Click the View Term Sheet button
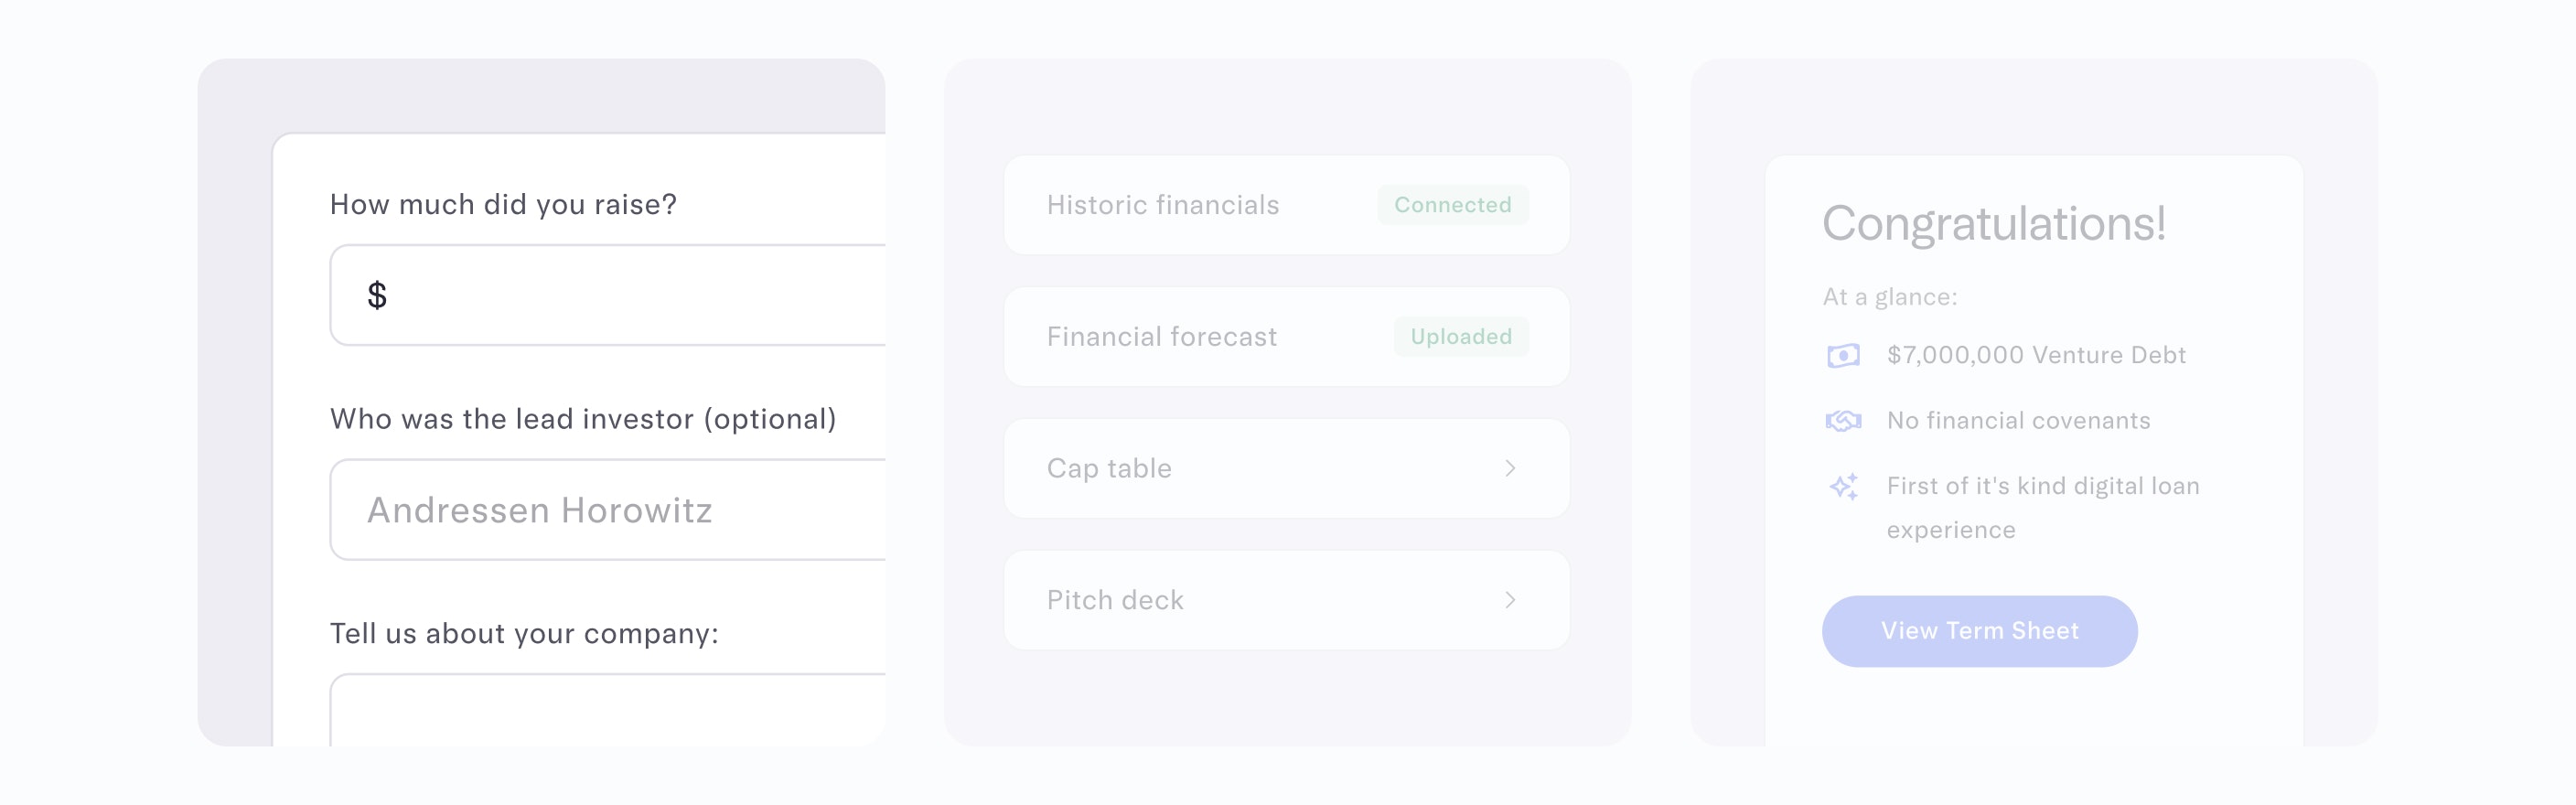The image size is (2576, 805). pos(1978,631)
